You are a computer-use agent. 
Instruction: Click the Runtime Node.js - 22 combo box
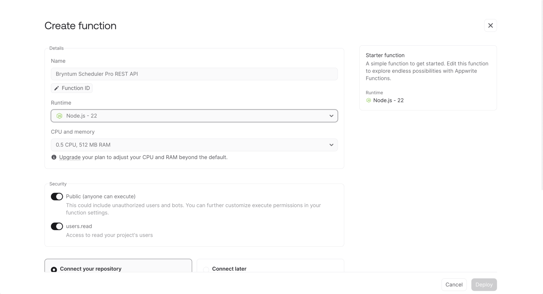[194, 116]
